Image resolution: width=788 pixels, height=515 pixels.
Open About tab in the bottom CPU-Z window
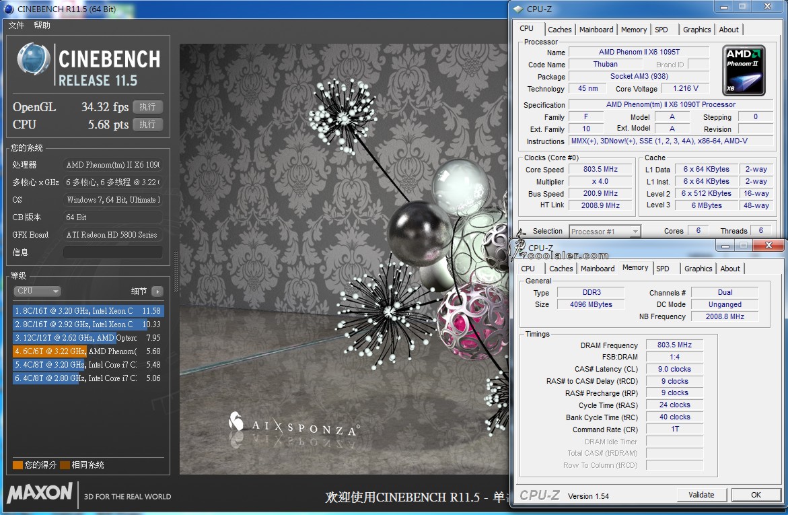[730, 269]
